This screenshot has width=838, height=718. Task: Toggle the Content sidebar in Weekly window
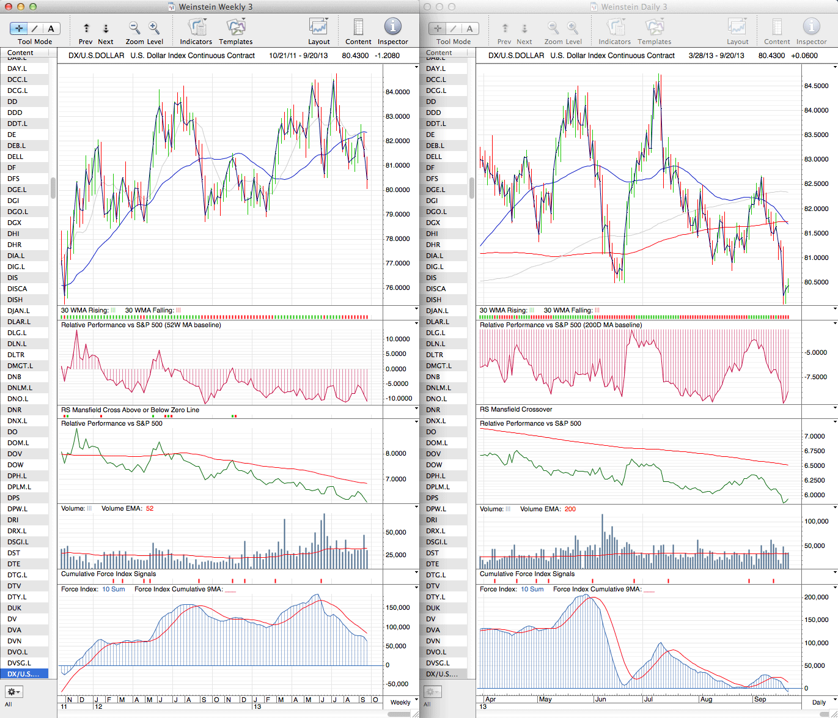[x=358, y=28]
